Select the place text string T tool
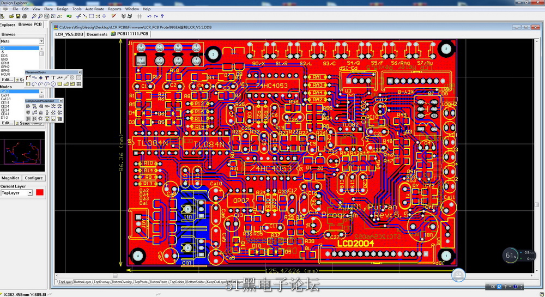The image size is (545, 297). [53, 78]
